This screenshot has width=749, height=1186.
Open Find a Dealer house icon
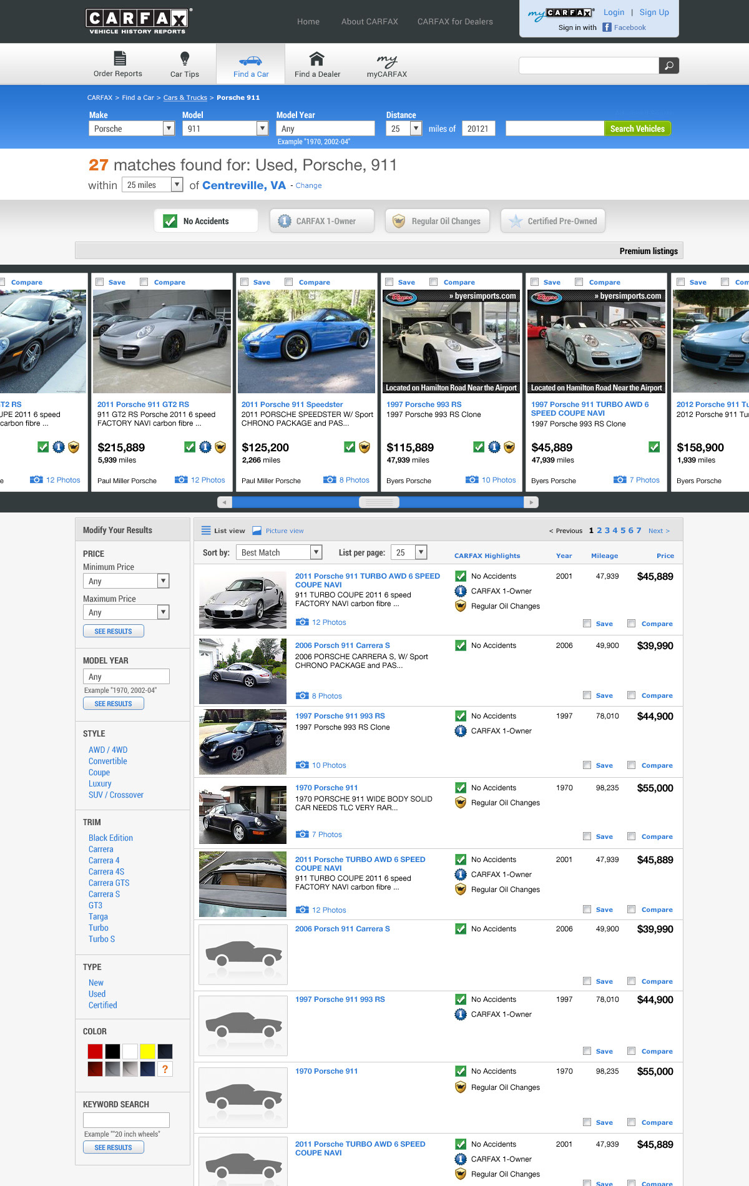coord(317,59)
